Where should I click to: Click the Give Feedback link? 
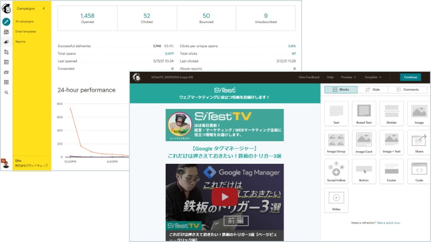click(x=309, y=77)
